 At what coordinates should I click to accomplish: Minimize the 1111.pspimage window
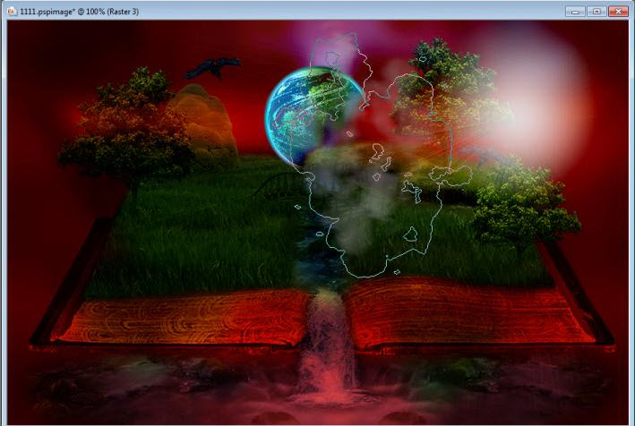[575, 12]
